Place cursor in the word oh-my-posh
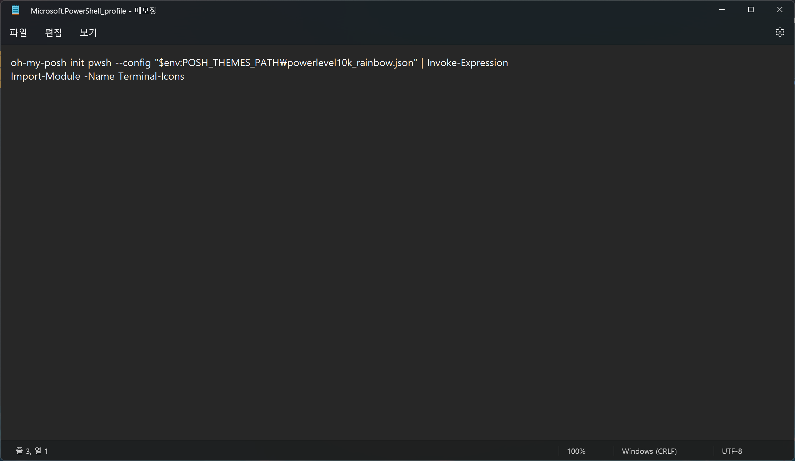This screenshot has height=461, width=795. pos(38,63)
